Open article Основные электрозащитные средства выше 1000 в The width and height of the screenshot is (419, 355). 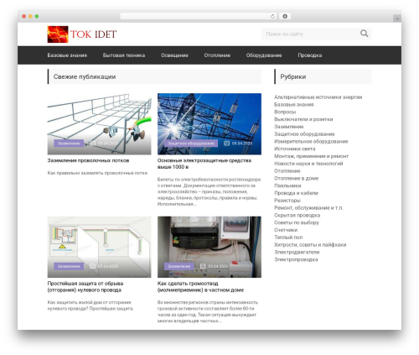(204, 164)
